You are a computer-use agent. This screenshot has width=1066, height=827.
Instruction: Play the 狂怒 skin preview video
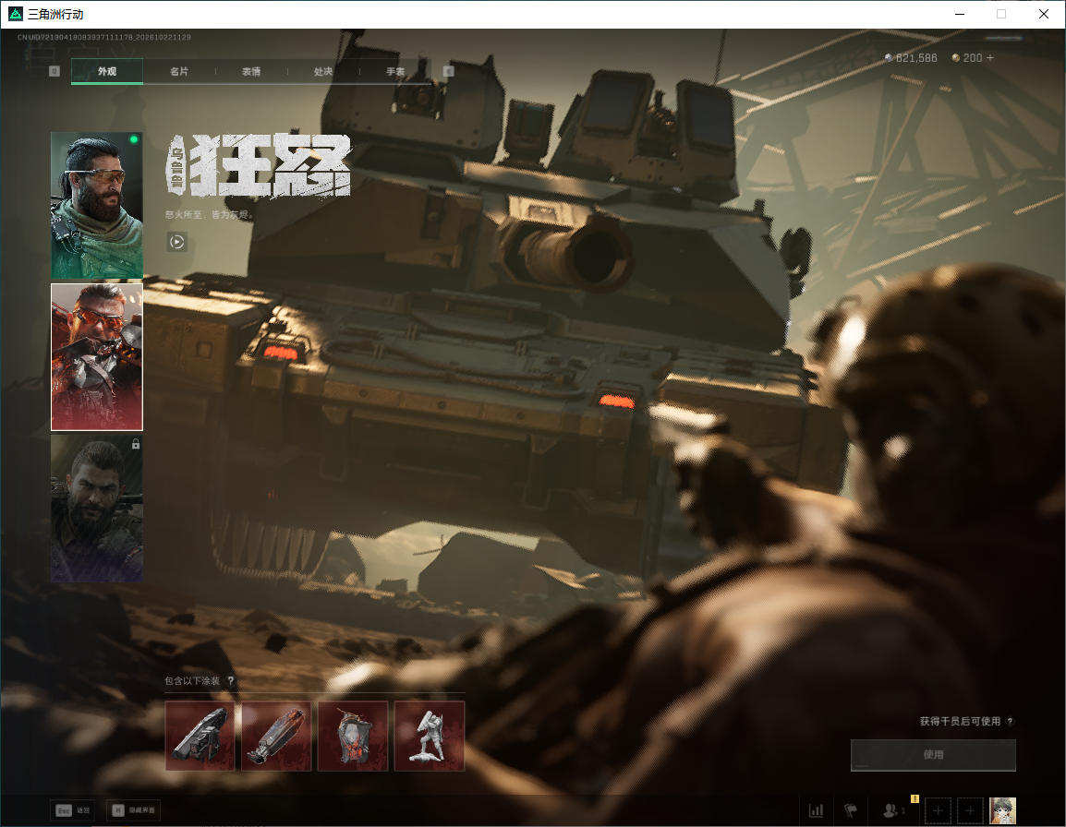(176, 241)
